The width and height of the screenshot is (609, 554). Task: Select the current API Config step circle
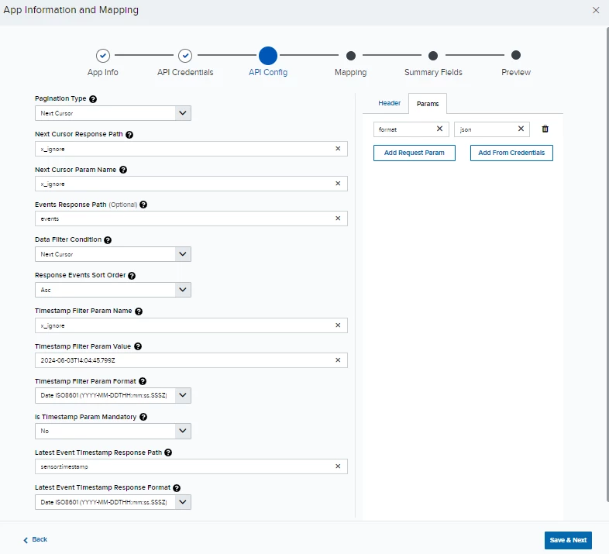tap(268, 56)
